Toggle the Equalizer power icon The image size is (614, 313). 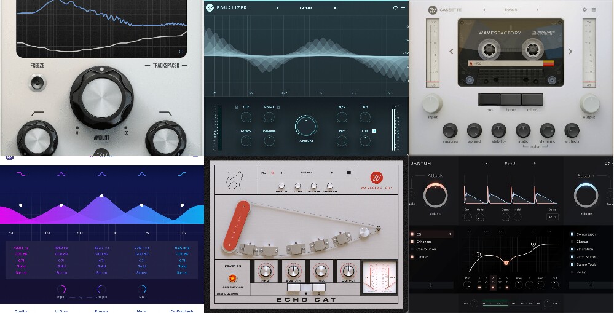pos(395,7)
